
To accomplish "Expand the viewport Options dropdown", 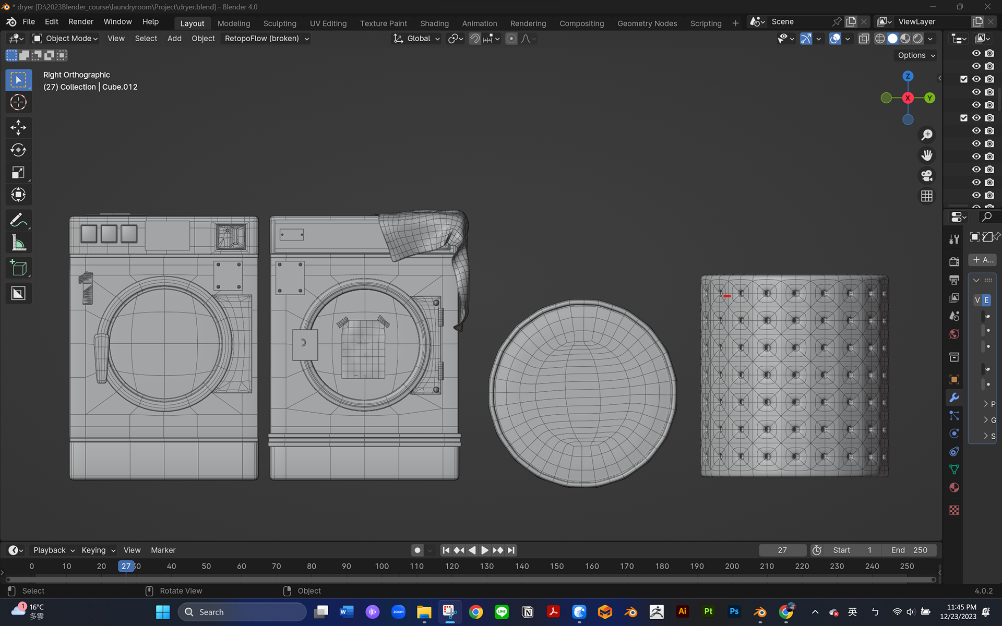I will [916, 55].
